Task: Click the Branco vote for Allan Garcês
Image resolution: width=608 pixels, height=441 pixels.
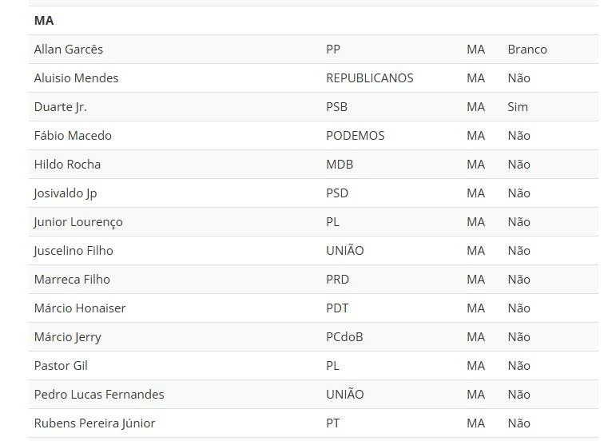Action: coord(527,50)
